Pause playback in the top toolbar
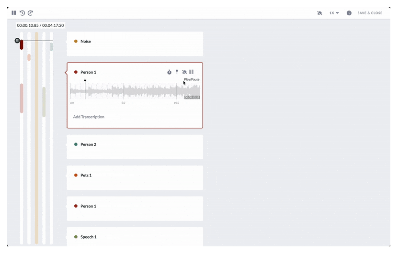The image size is (398, 254). click(14, 13)
